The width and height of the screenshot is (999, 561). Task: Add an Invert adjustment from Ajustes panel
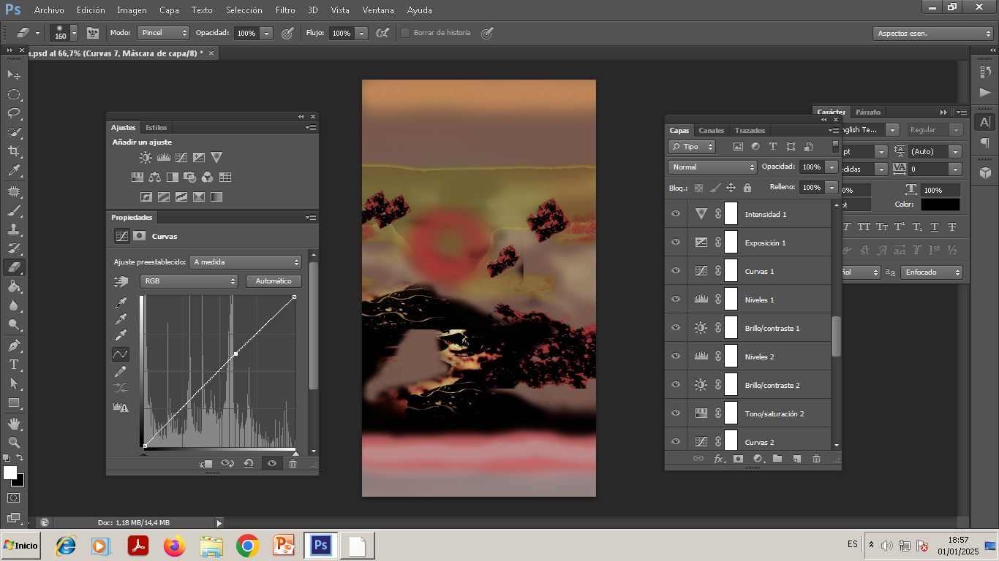(x=146, y=196)
